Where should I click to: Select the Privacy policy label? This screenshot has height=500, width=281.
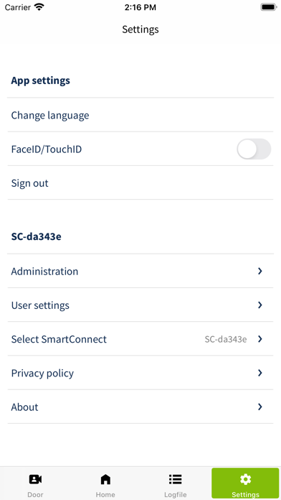point(42,373)
